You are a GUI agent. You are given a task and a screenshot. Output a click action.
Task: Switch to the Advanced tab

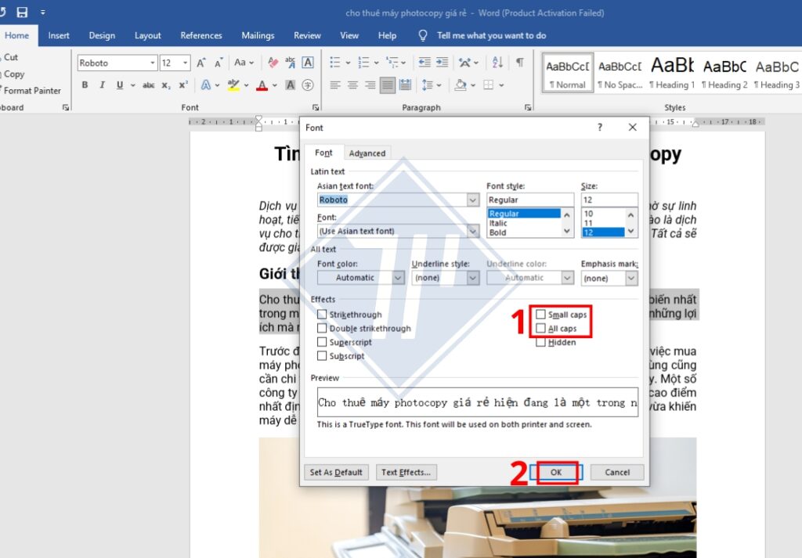[x=367, y=153]
